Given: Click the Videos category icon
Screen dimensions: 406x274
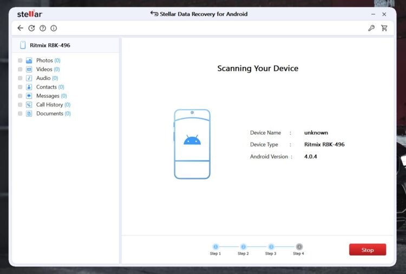Looking at the screenshot, I should click(x=29, y=69).
